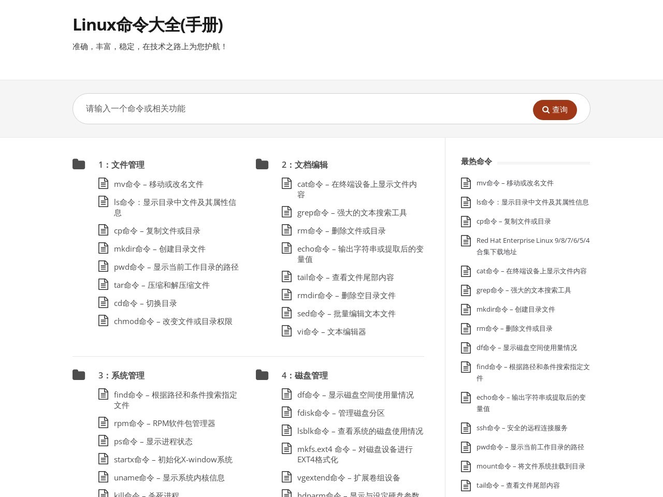The width and height of the screenshot is (663, 497).
Task: Open sed命令 – 批量编辑文本文件 link
Action: click(347, 314)
